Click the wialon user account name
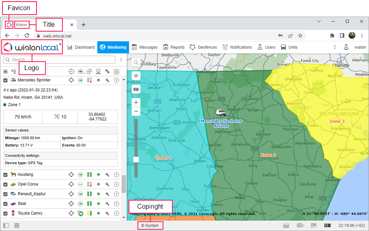The width and height of the screenshot is (369, 231). tap(360, 47)
